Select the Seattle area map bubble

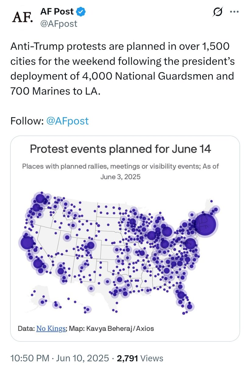(x=40, y=199)
